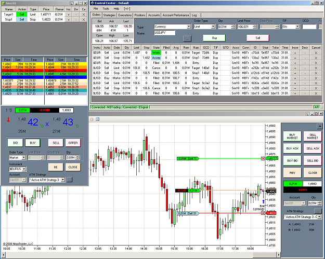Click SELL ASK in Chart Trader
Image resolution: width=325 pixels, height=259 pixels.
coord(313,148)
